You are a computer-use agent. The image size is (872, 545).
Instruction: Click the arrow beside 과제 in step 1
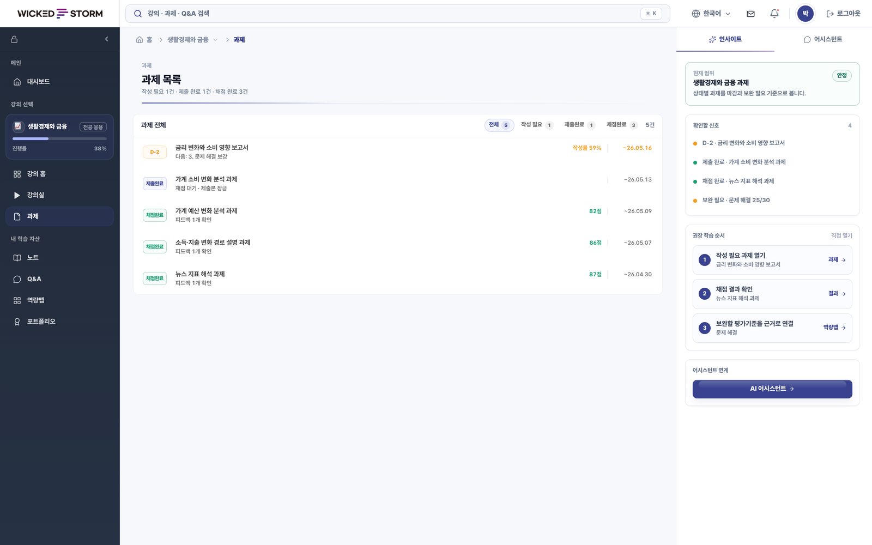click(x=844, y=260)
